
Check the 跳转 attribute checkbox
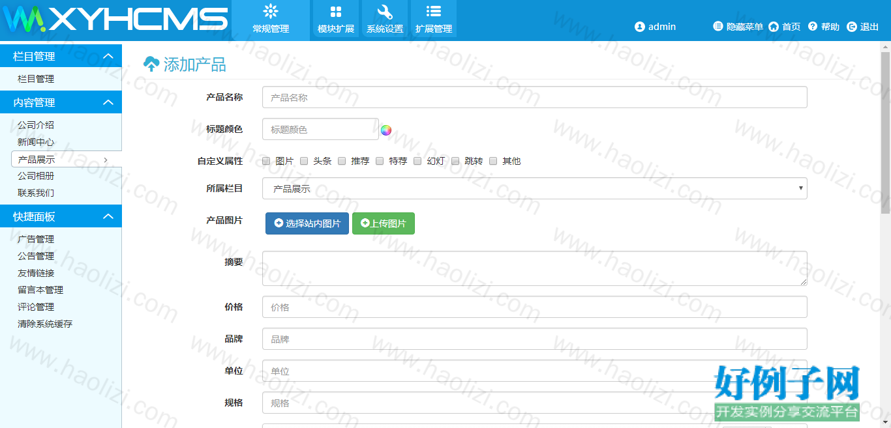455,161
